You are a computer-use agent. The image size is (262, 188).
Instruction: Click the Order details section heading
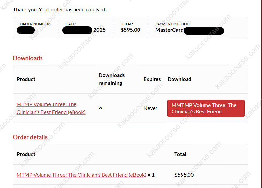[x=30, y=137]
